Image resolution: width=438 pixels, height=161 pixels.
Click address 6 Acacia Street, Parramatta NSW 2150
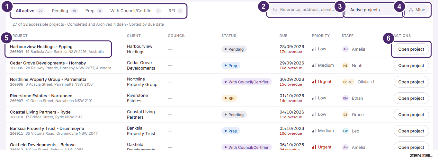coord(59,84)
